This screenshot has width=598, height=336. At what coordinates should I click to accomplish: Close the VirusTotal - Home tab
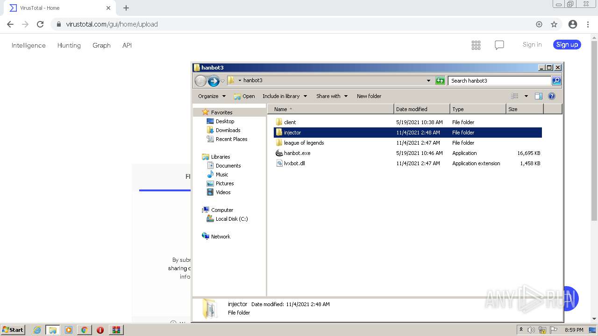tap(108, 8)
